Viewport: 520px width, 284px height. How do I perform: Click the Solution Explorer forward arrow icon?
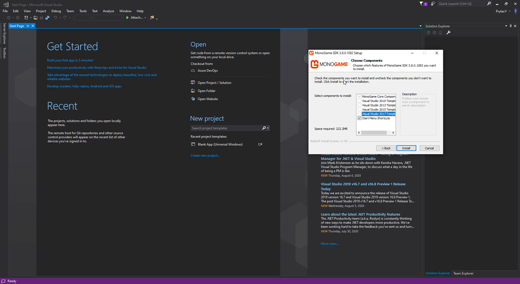(x=435, y=32)
